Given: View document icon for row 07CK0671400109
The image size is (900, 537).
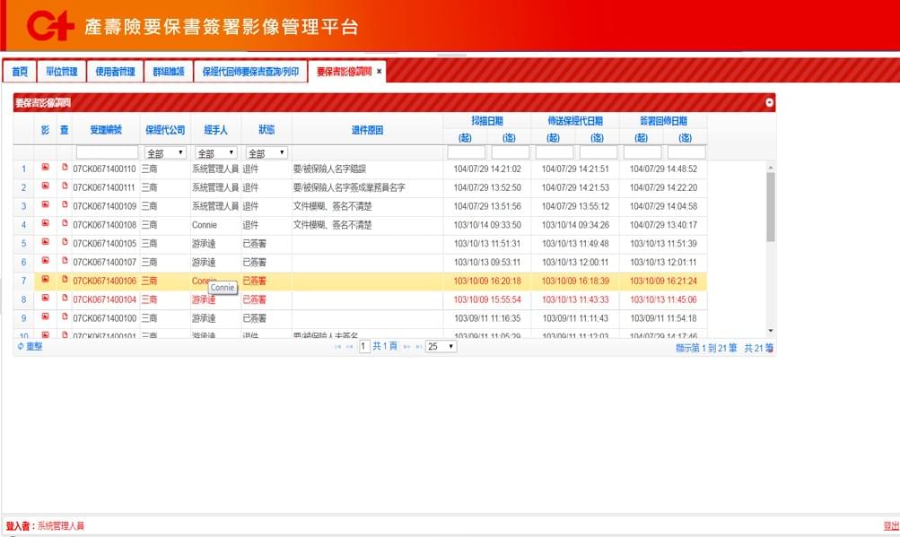Looking at the screenshot, I should point(65,204).
